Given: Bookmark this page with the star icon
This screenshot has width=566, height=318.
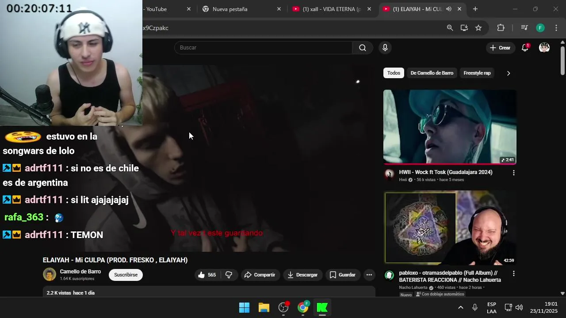Looking at the screenshot, I should tap(478, 28).
